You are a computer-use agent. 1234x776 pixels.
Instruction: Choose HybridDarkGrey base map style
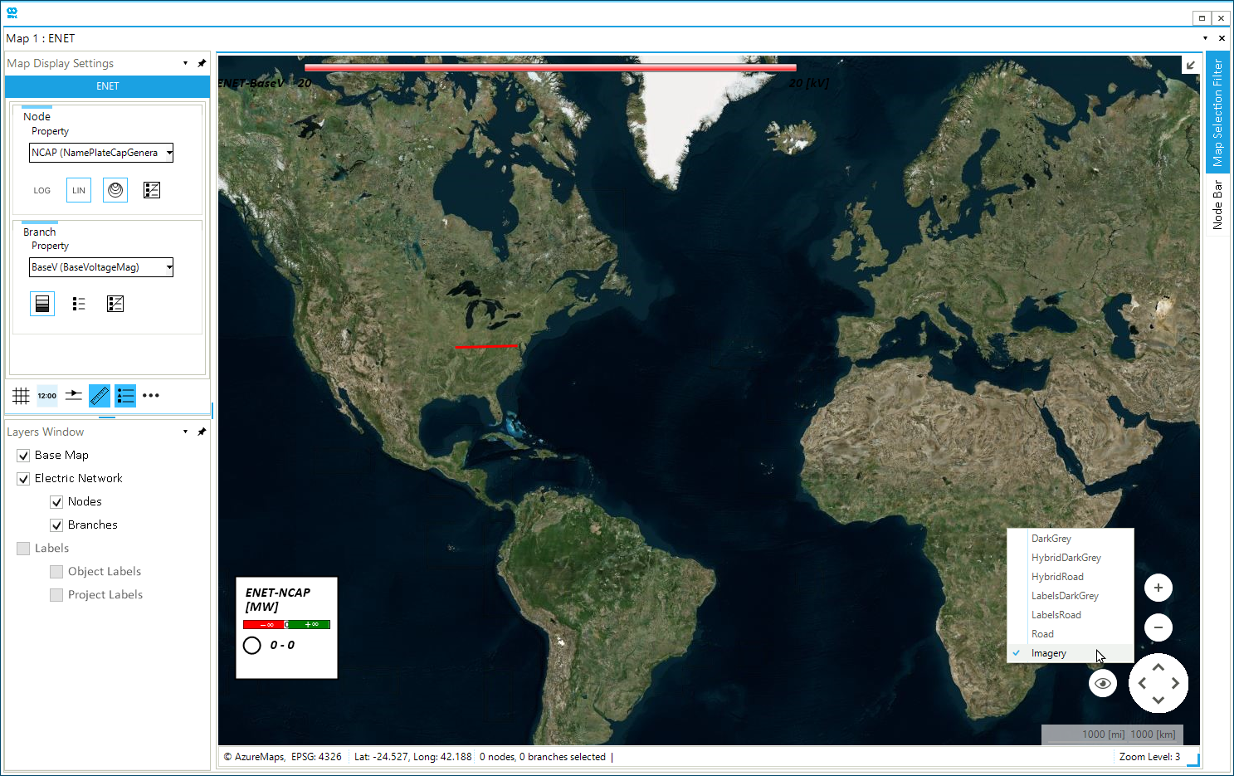[1071, 558]
